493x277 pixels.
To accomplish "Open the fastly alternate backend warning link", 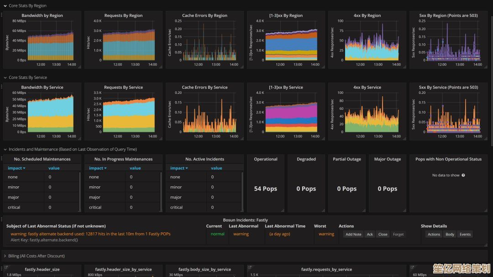I will tap(90, 234).
